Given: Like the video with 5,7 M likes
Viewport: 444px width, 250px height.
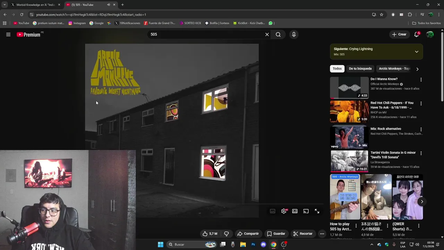Looking at the screenshot, I should [210, 234].
